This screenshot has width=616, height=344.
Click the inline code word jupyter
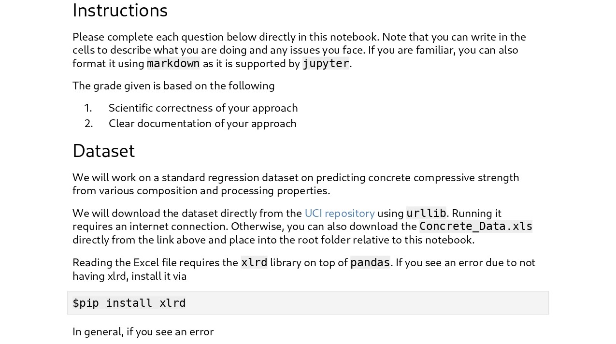(x=325, y=63)
